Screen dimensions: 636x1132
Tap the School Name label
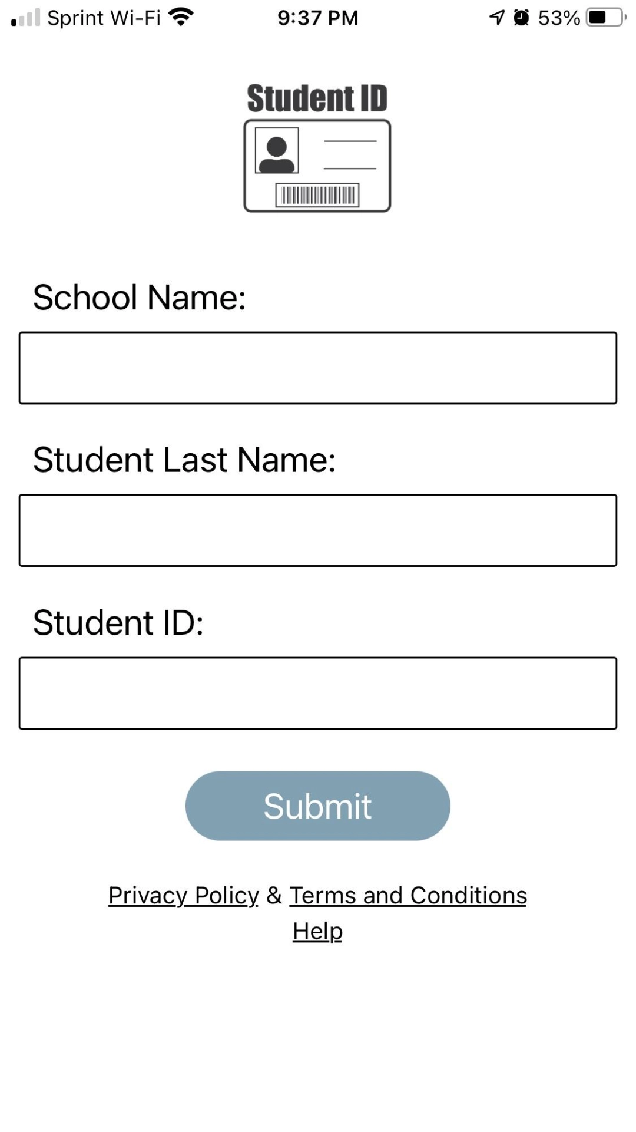pyautogui.click(x=139, y=297)
